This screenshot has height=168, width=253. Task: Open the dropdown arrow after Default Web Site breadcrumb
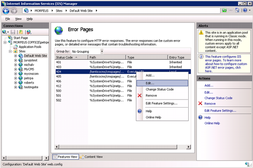click(96, 11)
